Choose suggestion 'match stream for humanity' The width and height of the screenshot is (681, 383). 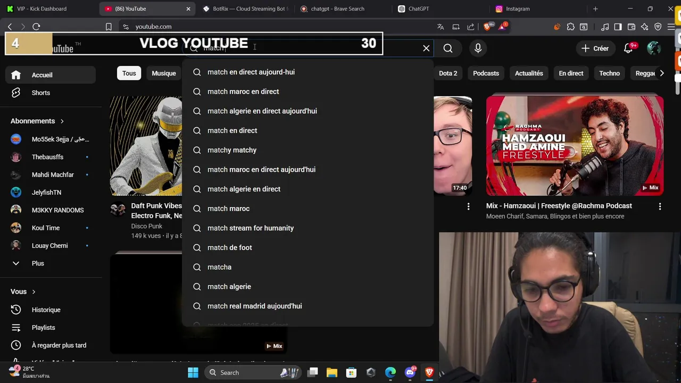(x=308, y=228)
